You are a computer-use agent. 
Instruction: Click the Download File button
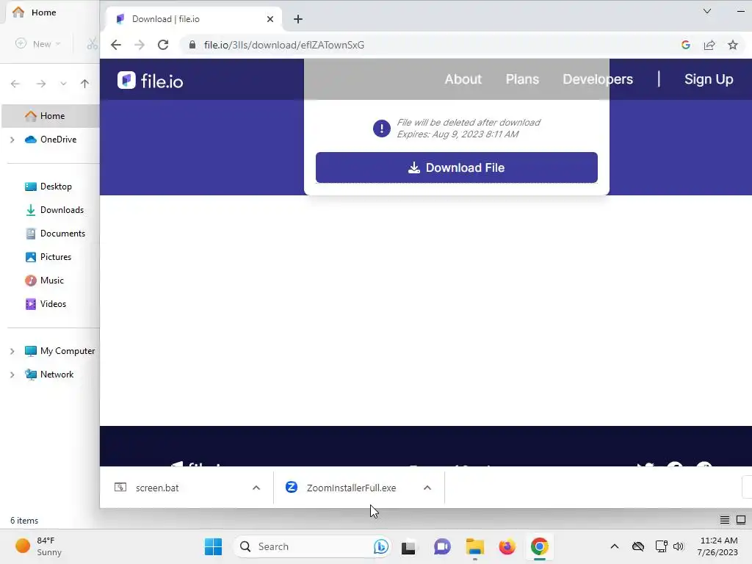457,167
